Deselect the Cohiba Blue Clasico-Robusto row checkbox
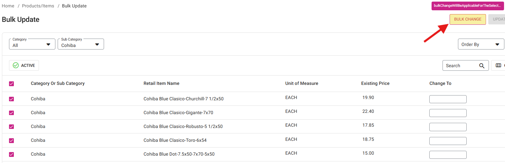Screen dimensions: 505x163 point(12,127)
